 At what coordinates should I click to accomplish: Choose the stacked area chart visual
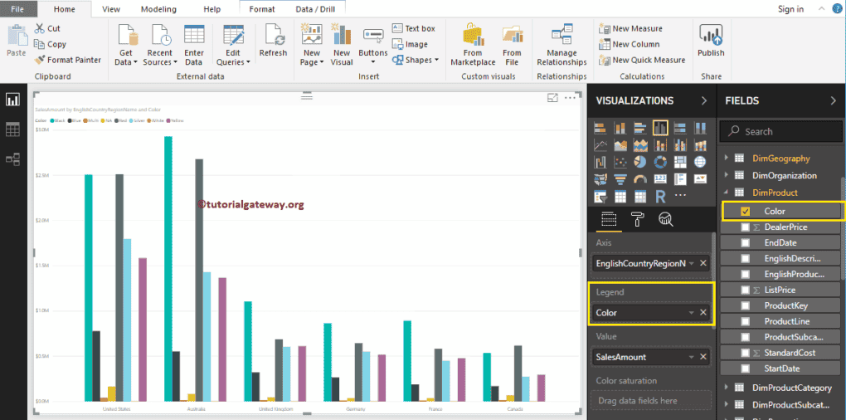point(640,145)
